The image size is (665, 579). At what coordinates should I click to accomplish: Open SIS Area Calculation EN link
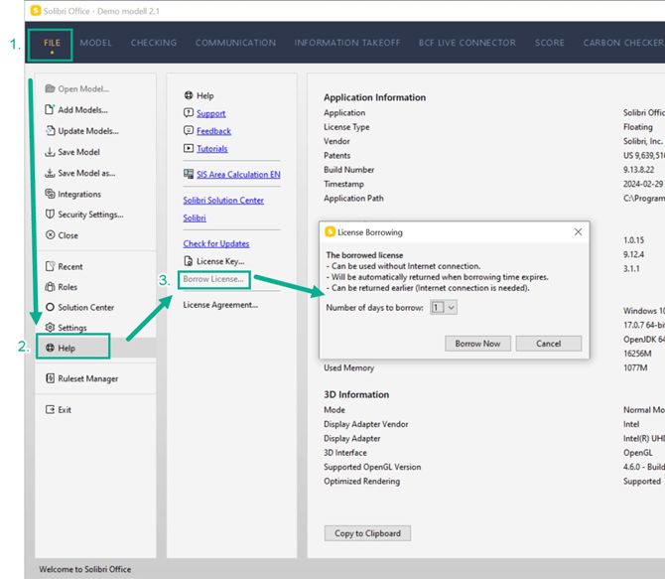pyautogui.click(x=231, y=174)
